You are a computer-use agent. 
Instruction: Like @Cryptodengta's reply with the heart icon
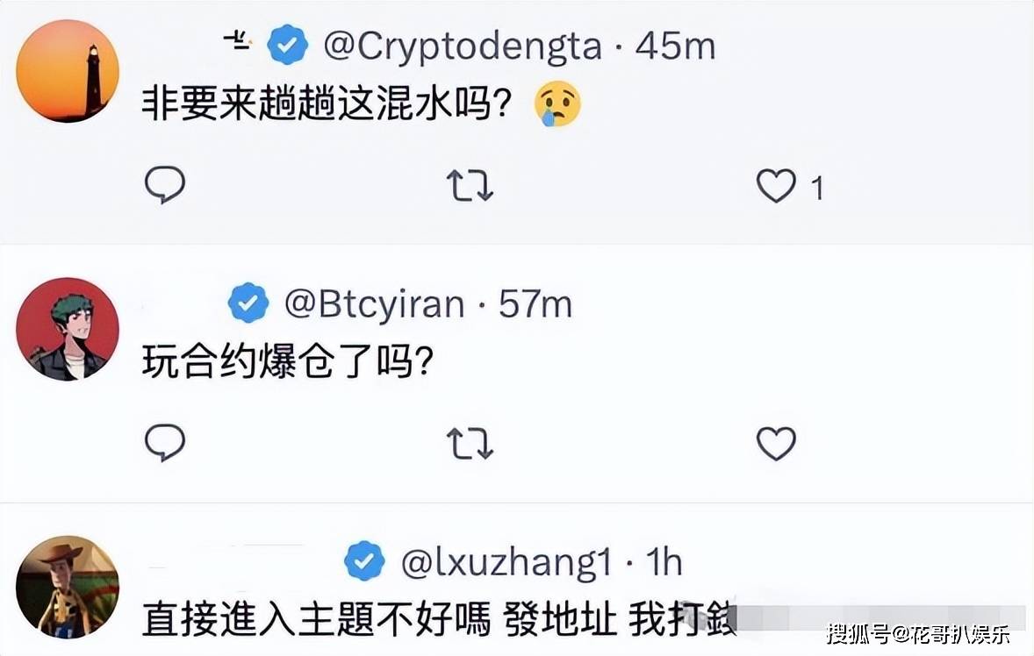click(x=776, y=185)
